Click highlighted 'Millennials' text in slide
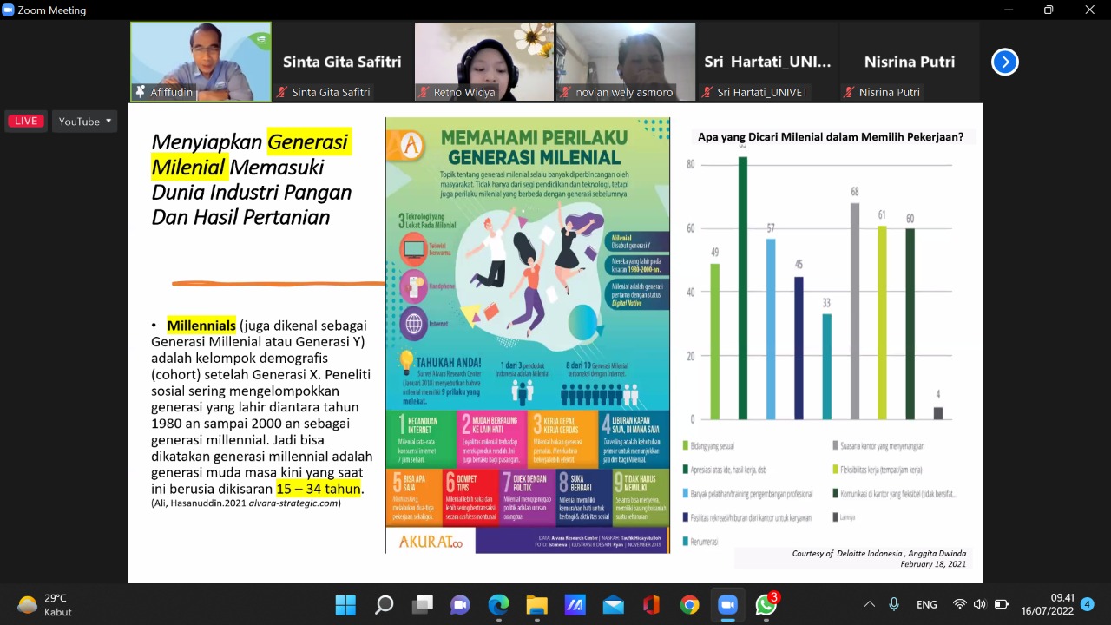The height and width of the screenshot is (625, 1111). pos(201,326)
